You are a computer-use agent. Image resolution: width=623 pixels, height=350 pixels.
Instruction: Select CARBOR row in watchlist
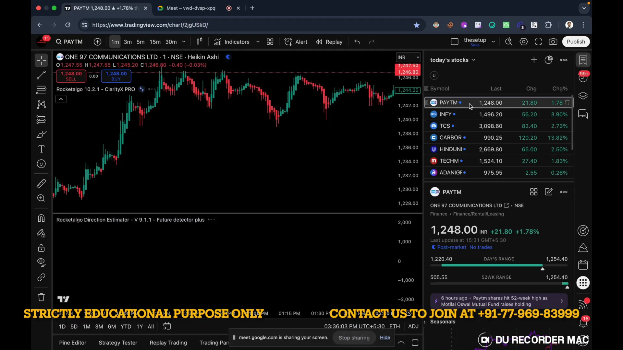(x=499, y=138)
